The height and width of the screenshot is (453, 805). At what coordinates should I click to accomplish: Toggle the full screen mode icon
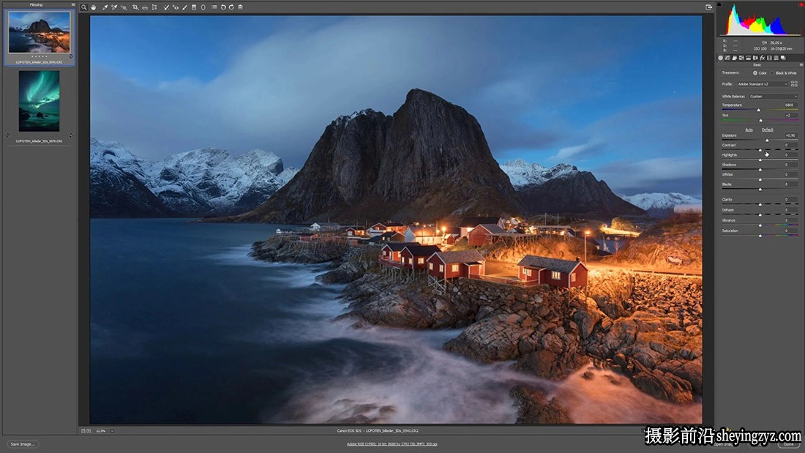tap(709, 7)
